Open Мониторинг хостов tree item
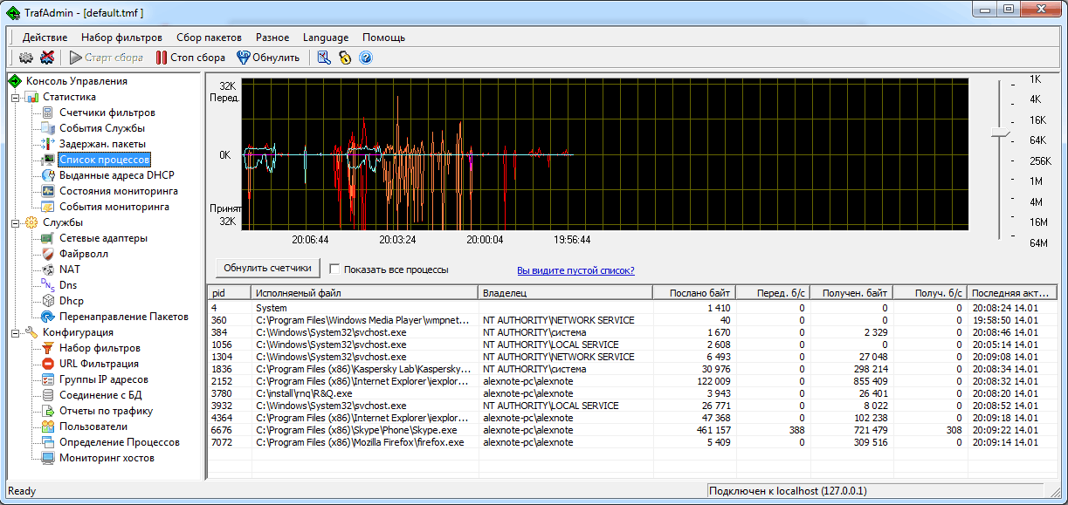The height and width of the screenshot is (505, 1068). (107, 458)
